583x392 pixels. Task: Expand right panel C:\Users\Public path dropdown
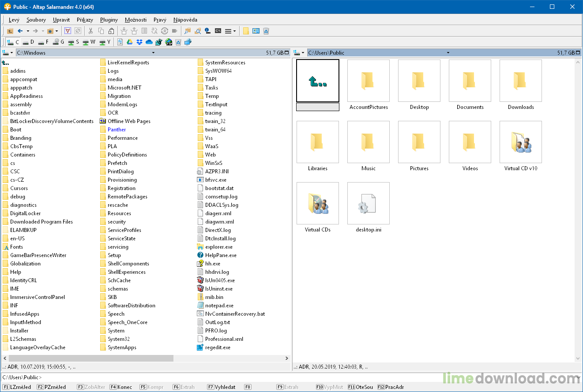pyautogui.click(x=448, y=52)
